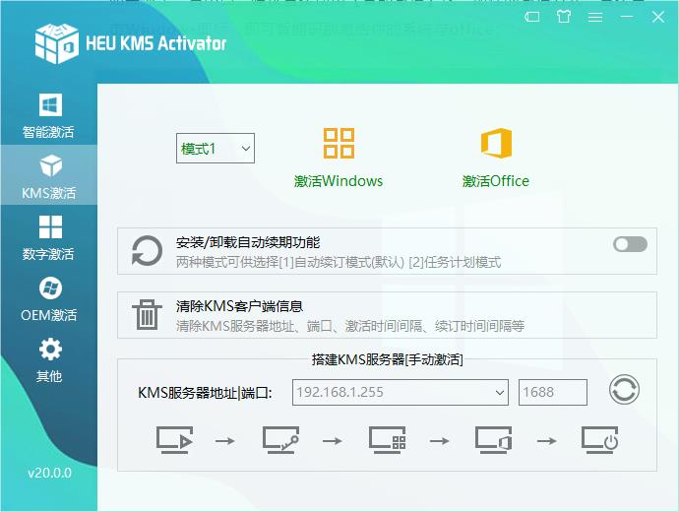
Task: Close the HEU KMS Activator window
Action: (x=658, y=17)
